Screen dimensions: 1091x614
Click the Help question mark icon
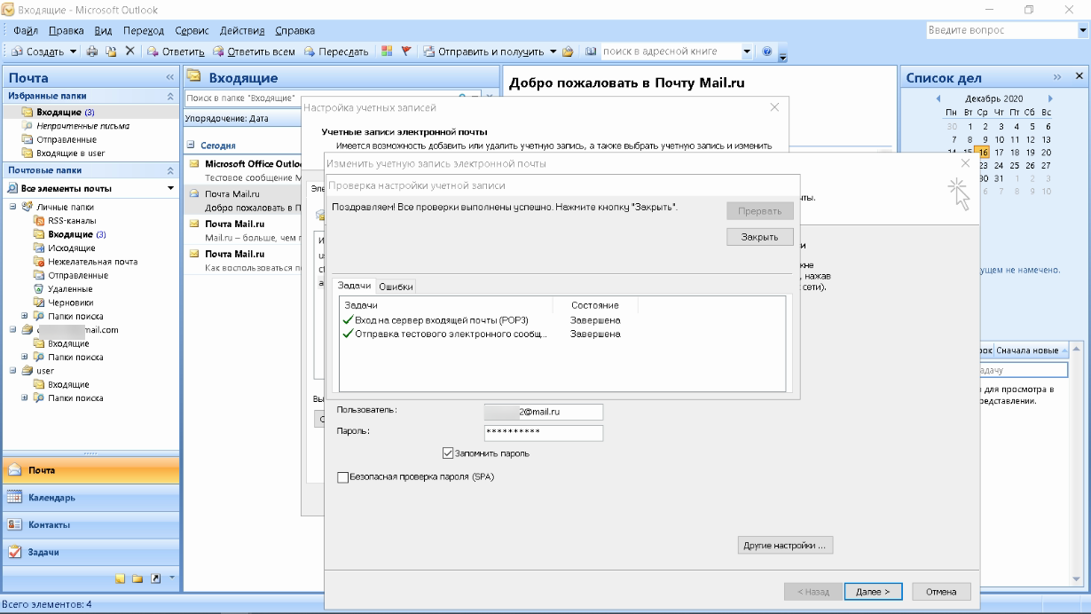766,51
